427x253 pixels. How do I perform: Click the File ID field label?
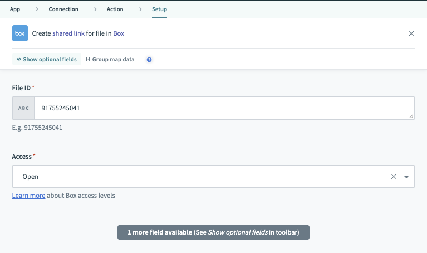[x=21, y=88]
